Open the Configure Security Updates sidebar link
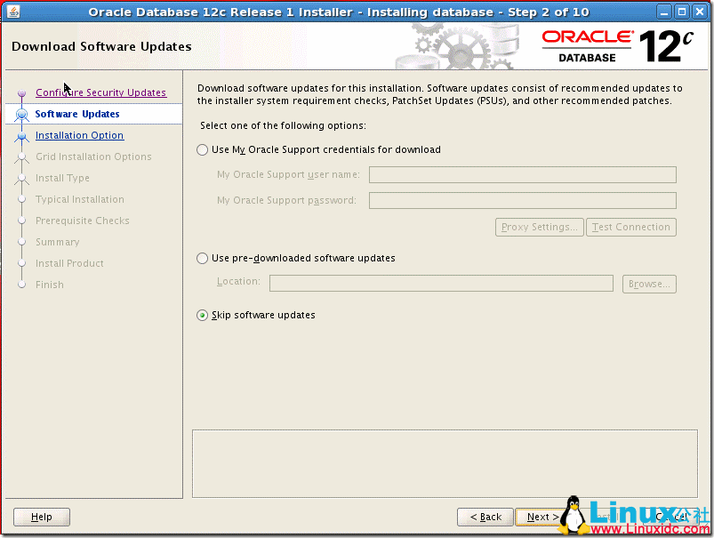714x538 pixels. tap(101, 92)
